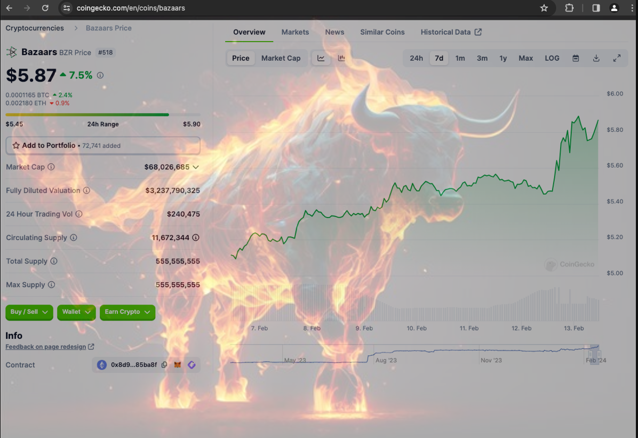Click info icon next to Circulating Supply label
This screenshot has width=638, height=438.
(73, 237)
